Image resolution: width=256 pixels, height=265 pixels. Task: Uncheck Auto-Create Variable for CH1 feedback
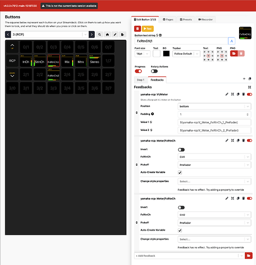pyautogui.click(x=180, y=173)
